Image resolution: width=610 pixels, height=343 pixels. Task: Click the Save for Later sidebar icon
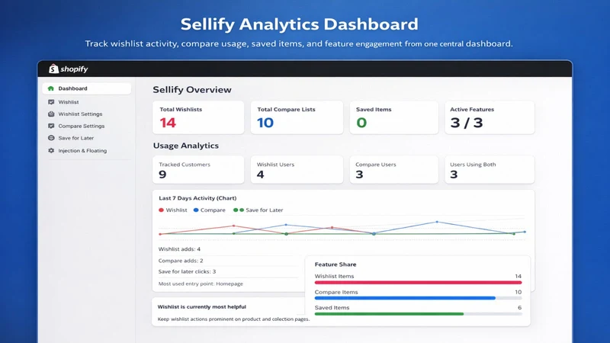[51, 138]
